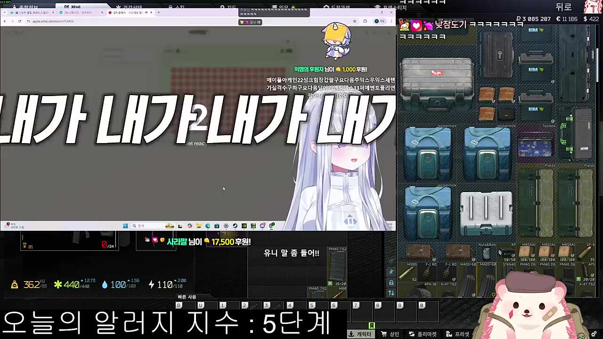This screenshot has width=603, height=339.
Task: Select the Nuts&Bolt item
Action: click(487, 253)
